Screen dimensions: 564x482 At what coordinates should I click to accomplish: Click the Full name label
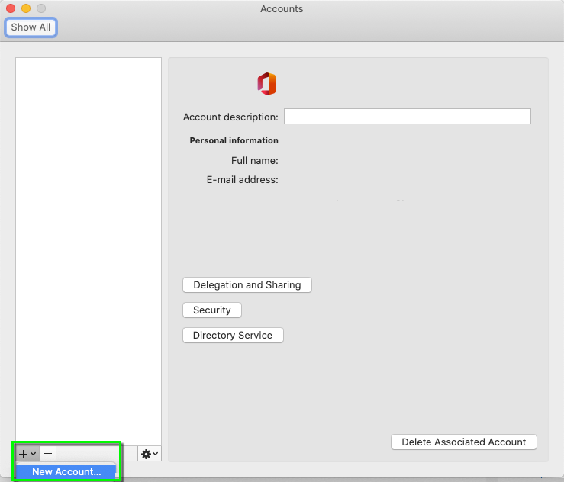coord(254,161)
